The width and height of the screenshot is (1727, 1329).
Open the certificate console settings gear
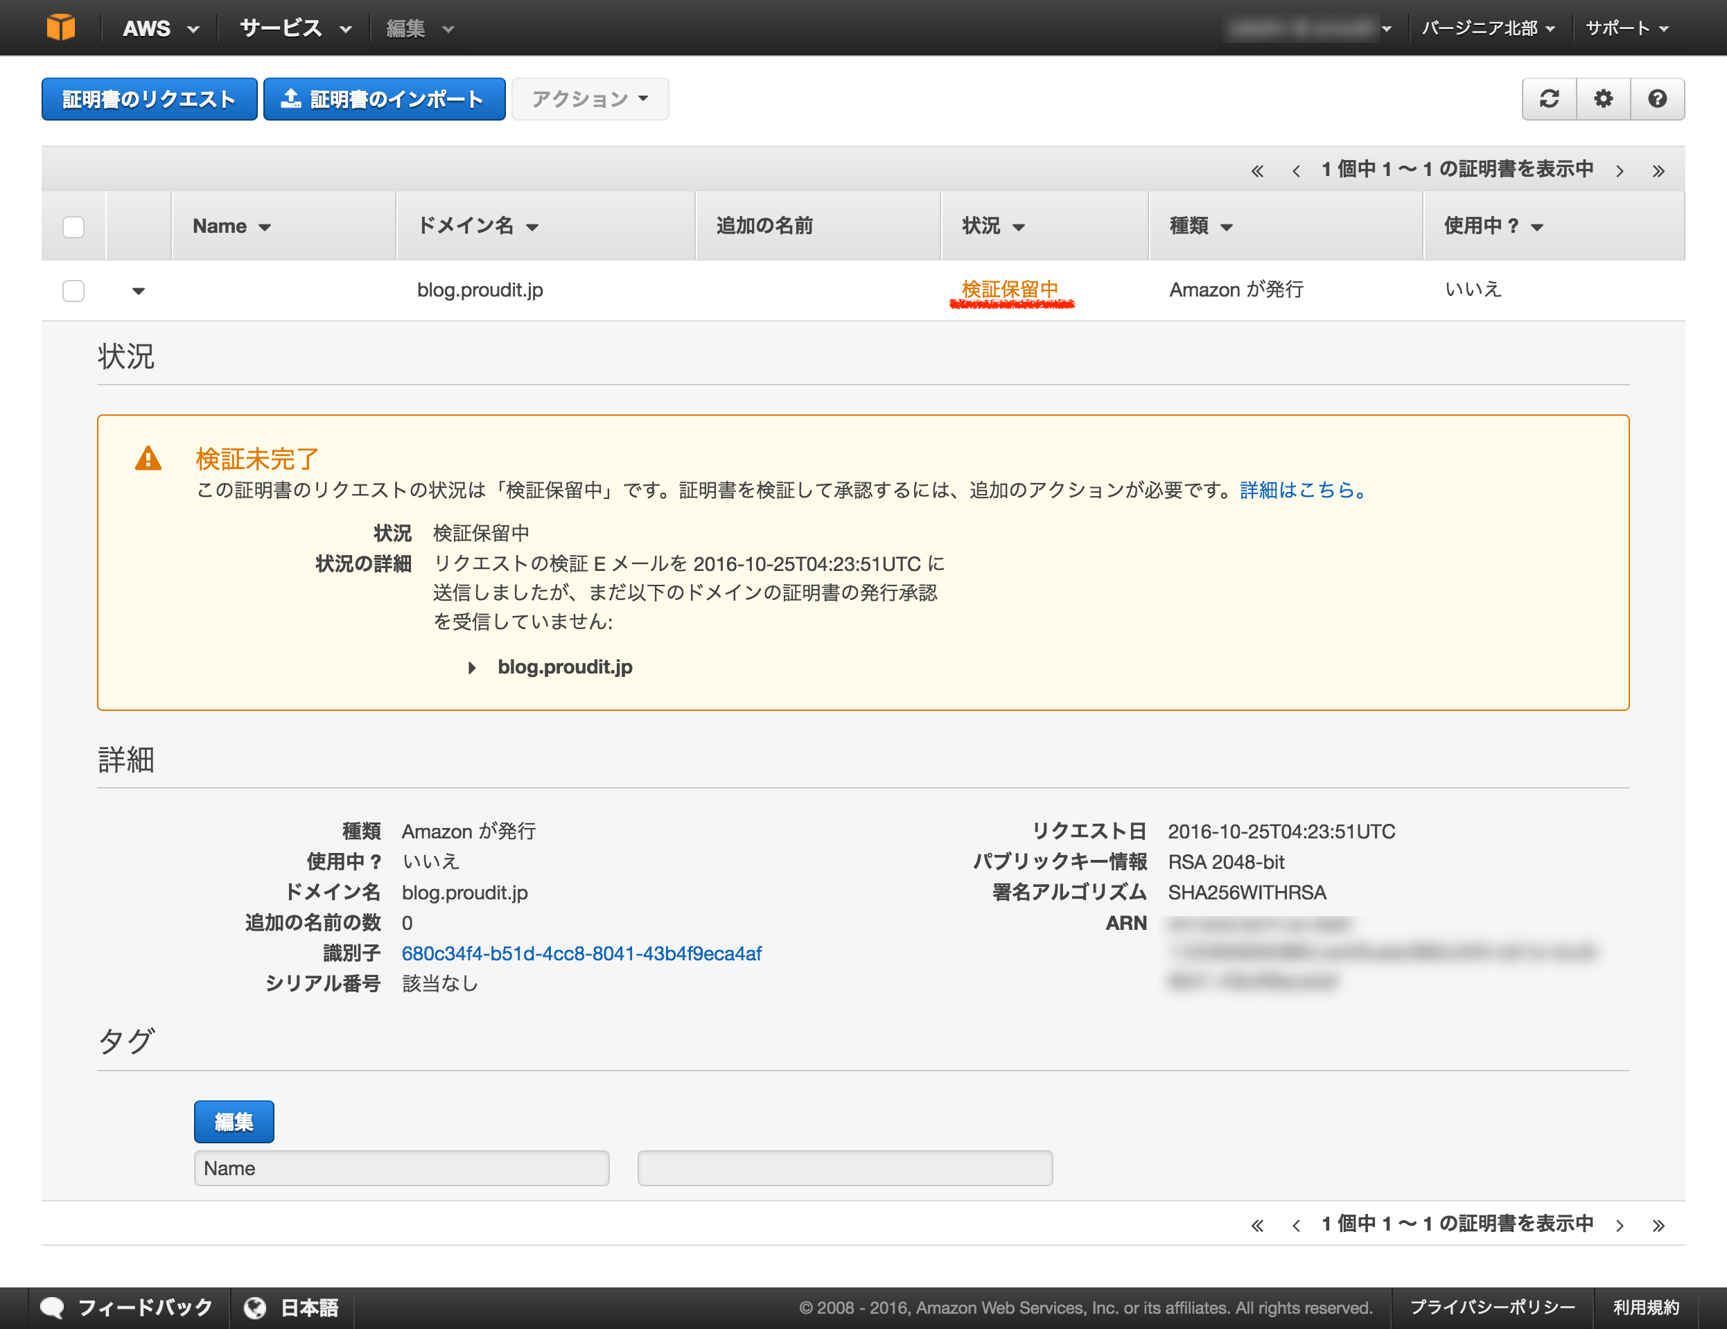tap(1603, 99)
